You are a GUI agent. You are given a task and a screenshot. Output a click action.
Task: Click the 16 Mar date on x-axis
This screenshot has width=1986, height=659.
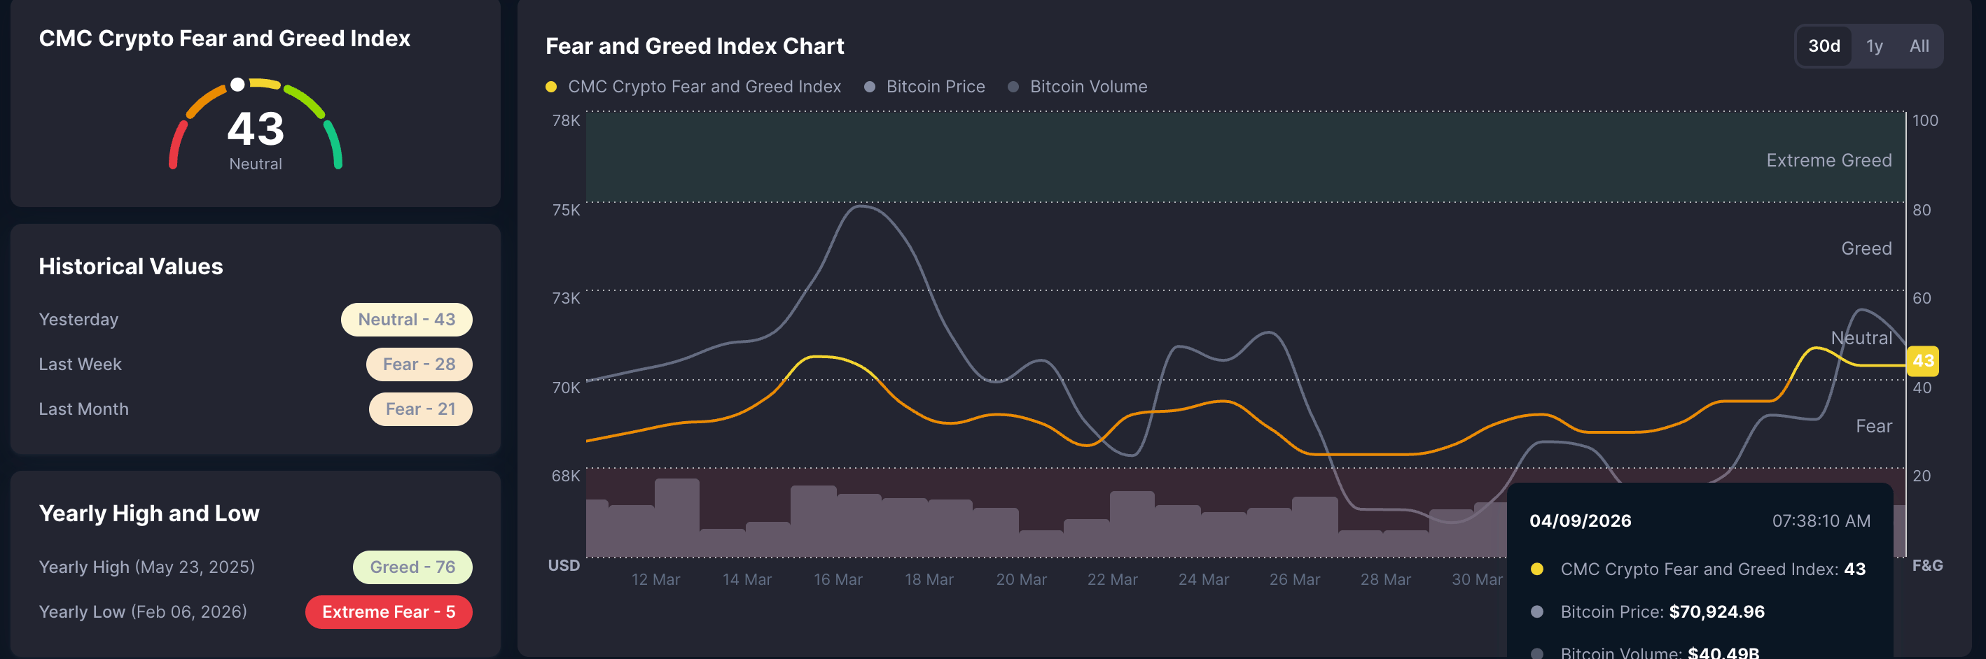pos(838,580)
